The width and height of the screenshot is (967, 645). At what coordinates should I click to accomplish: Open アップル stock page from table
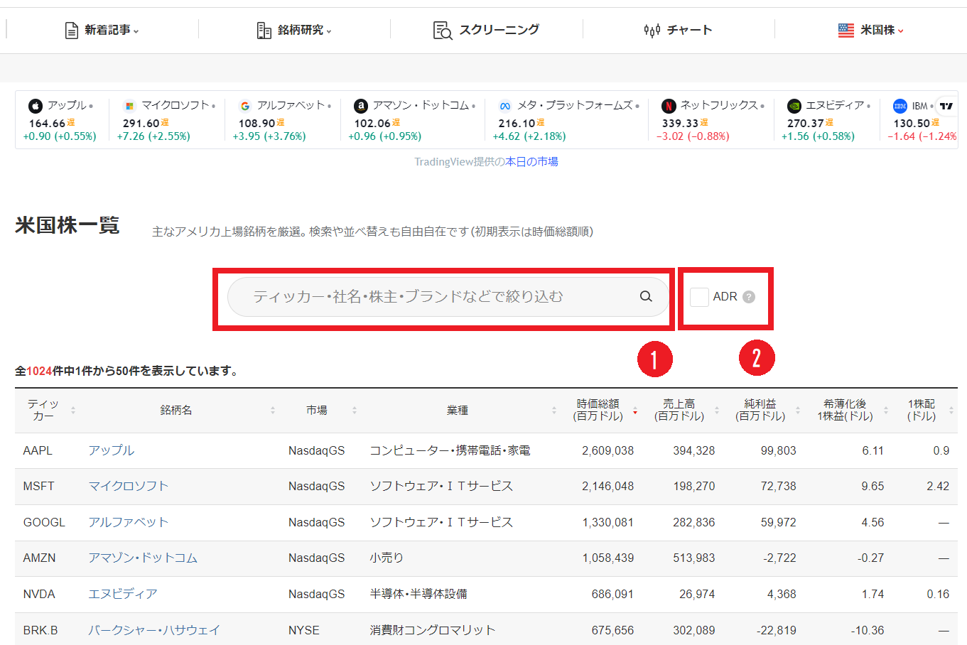point(111,450)
